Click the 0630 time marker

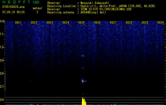pos(161,23)
